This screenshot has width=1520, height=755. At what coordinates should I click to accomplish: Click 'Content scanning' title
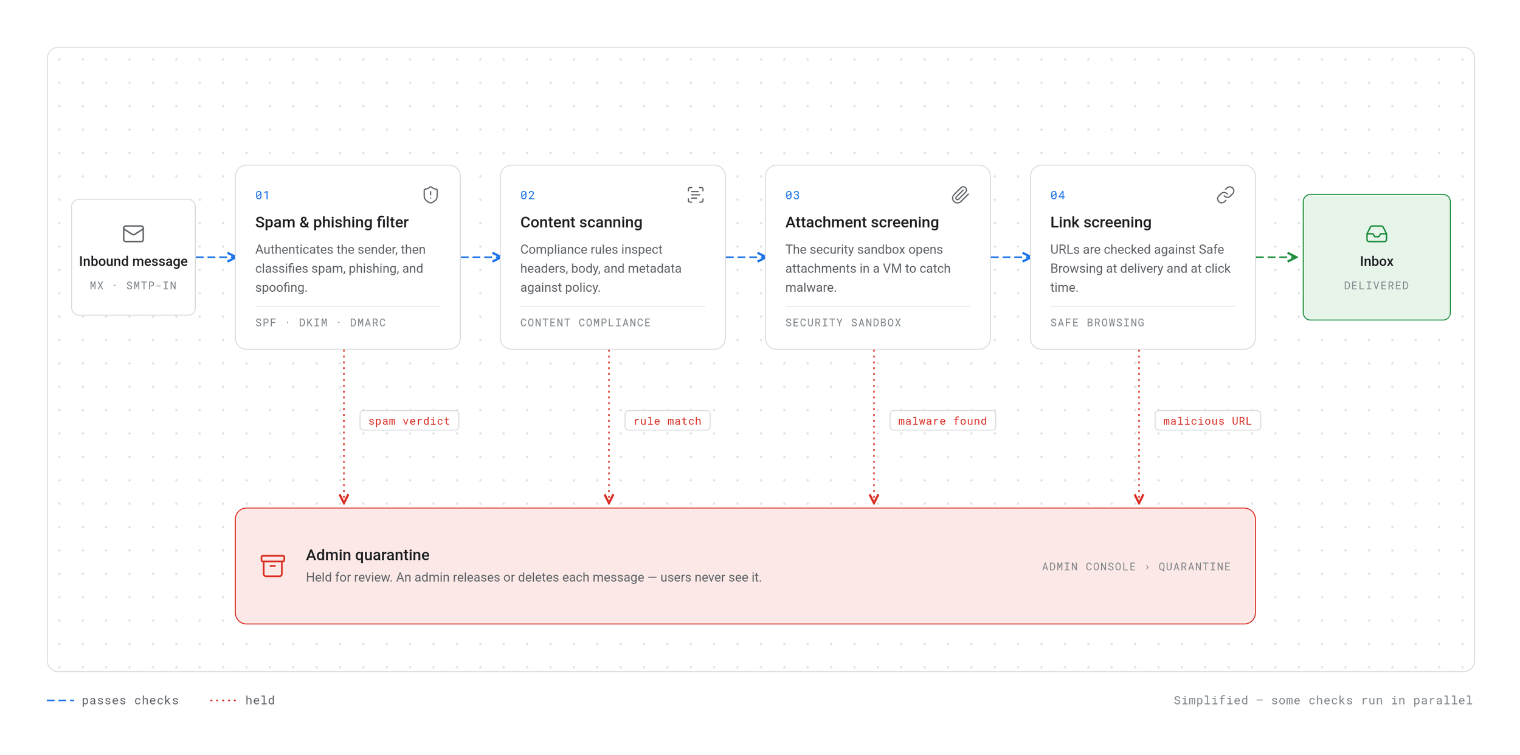coord(581,222)
